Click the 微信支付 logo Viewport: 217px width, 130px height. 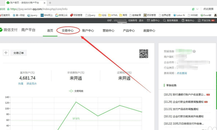pyautogui.click(x=8, y=30)
